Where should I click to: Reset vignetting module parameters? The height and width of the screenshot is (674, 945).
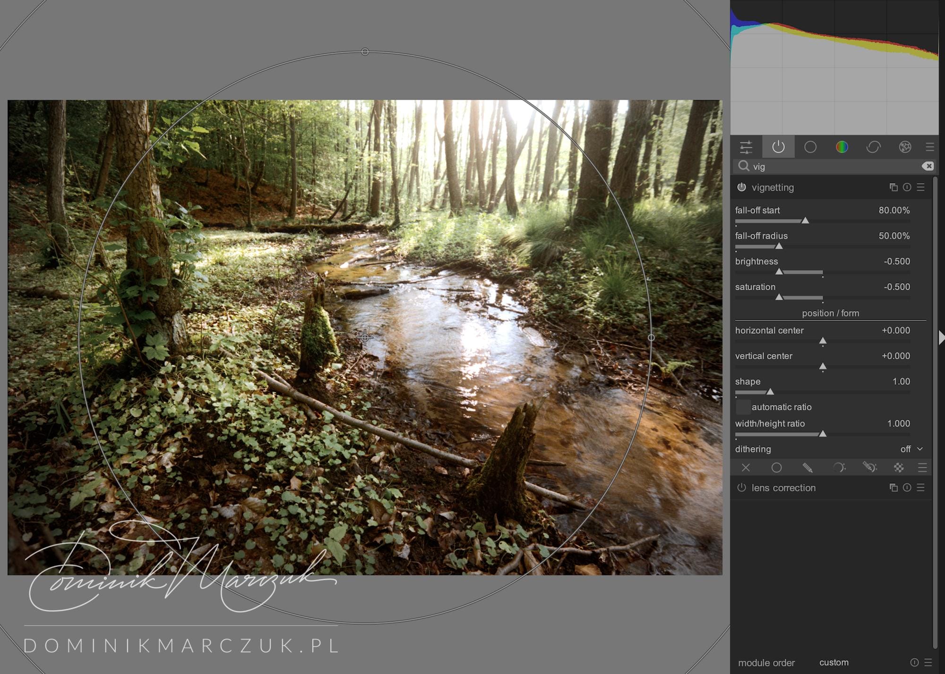pyautogui.click(x=907, y=187)
